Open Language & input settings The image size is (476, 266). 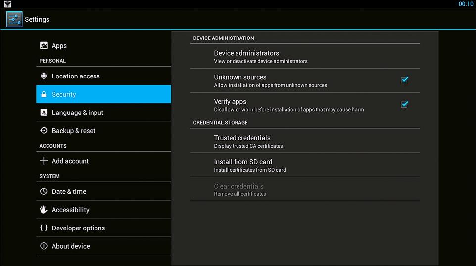[x=103, y=113]
